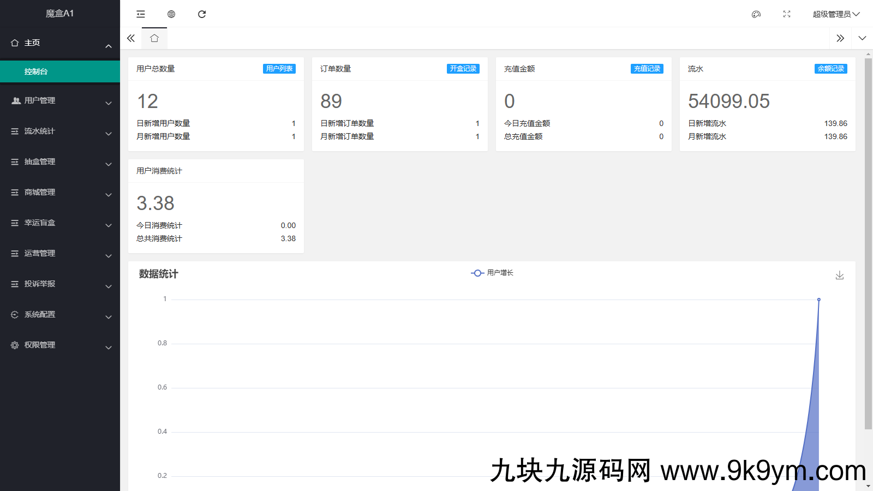Expand the 用户管理 sidebar menu
This screenshot has height=491, width=873.
click(x=60, y=101)
